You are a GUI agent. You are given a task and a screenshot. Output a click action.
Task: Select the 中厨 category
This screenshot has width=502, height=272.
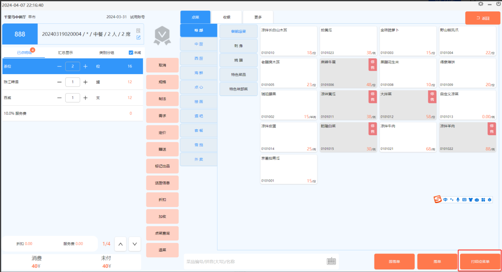click(199, 44)
